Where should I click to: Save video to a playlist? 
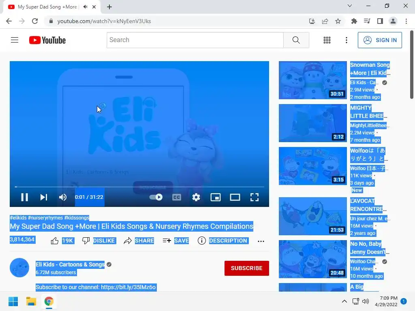176,241
